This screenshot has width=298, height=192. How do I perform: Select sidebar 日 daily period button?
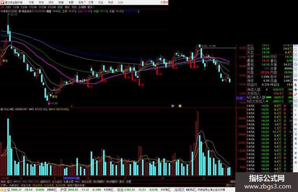(x=295, y=134)
